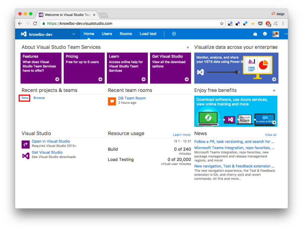This screenshot has width=303, height=230.
Task: Bookmark the page with star icon
Action: (221, 24)
